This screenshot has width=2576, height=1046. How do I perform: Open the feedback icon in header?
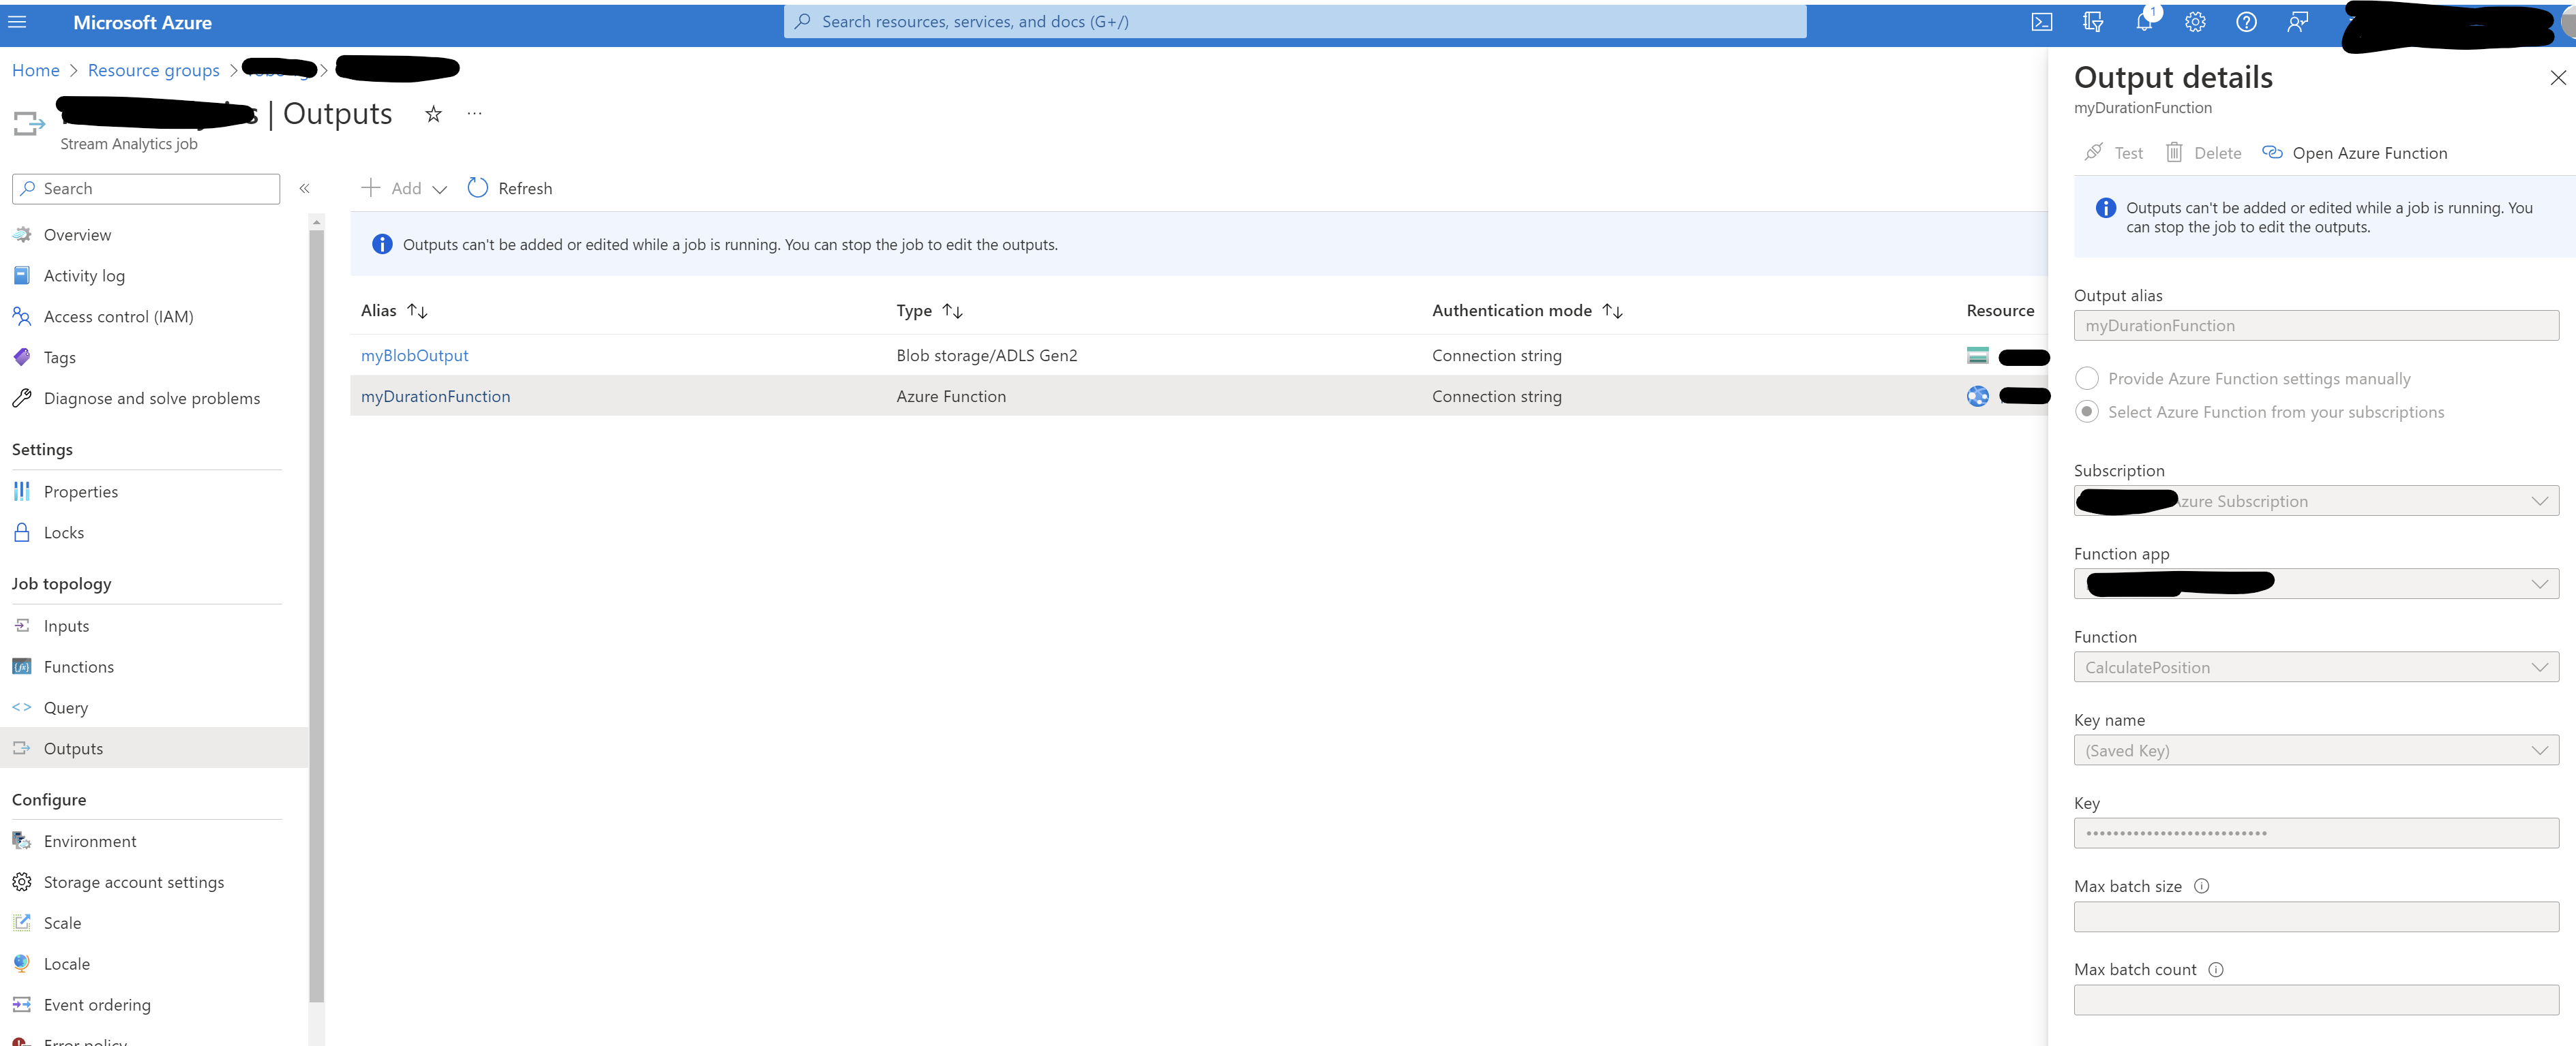2297,22
